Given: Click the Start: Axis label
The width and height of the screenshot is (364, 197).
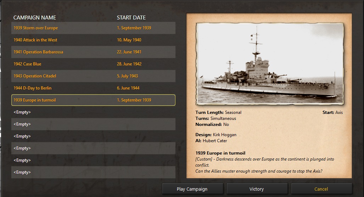Looking at the screenshot, I should 332,112.
